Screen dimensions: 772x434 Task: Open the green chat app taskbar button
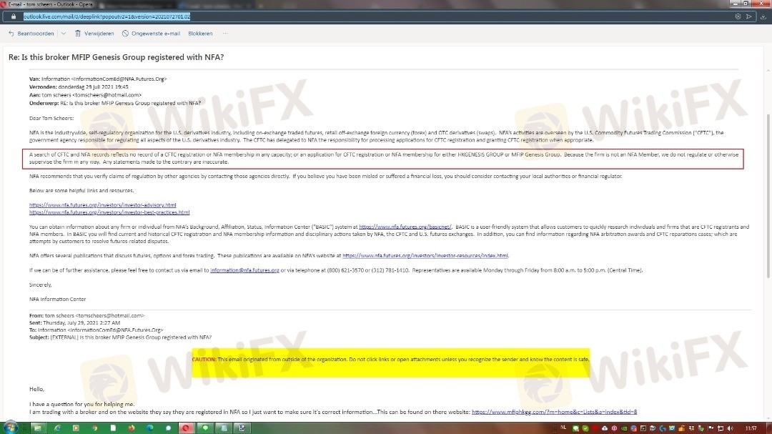[205, 428]
